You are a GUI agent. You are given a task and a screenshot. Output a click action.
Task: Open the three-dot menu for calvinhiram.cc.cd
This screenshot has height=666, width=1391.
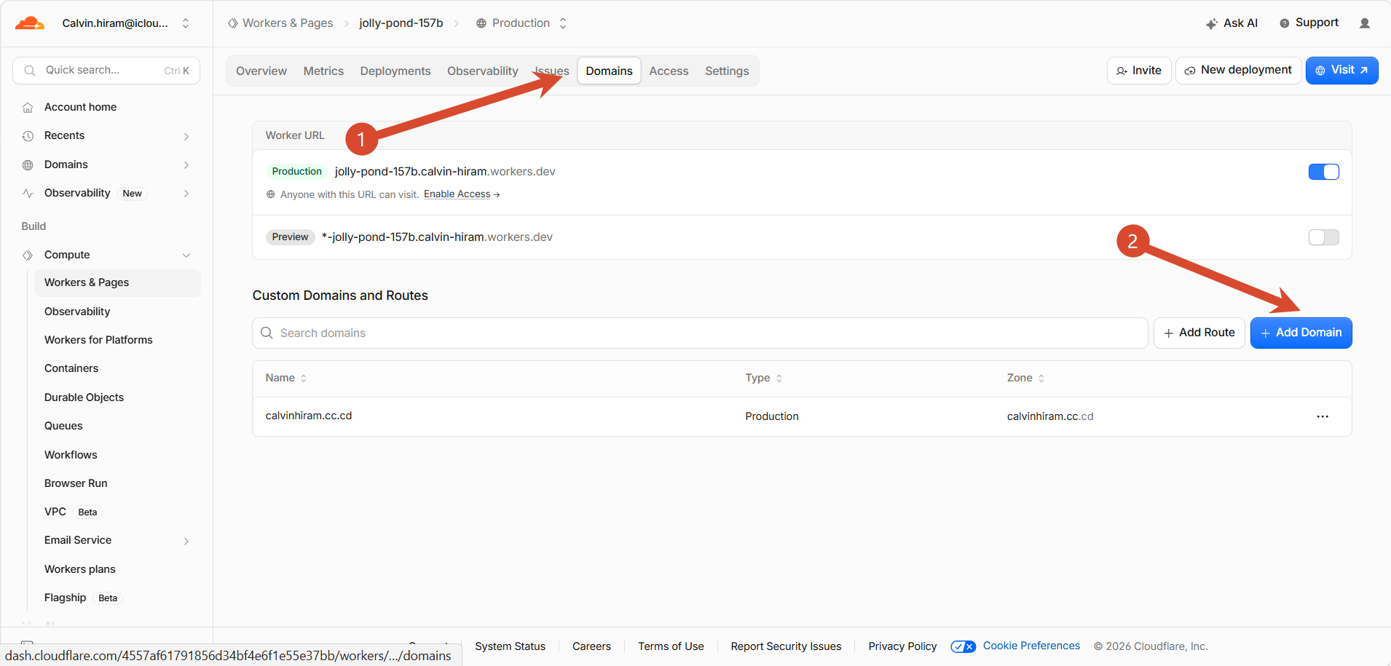click(x=1323, y=416)
